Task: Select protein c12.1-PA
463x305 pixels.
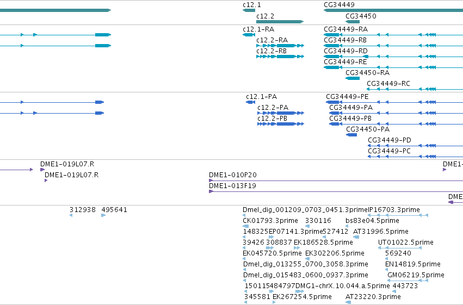Action: (261, 97)
